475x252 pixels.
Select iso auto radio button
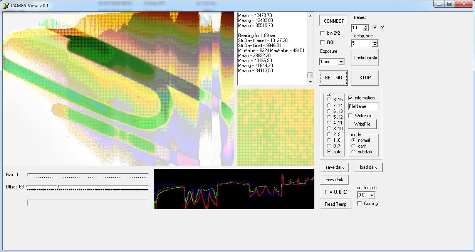click(329, 152)
